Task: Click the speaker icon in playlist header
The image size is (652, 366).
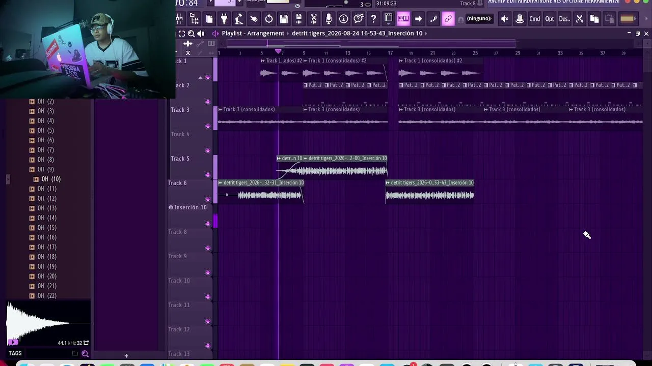Action: pyautogui.click(x=201, y=34)
